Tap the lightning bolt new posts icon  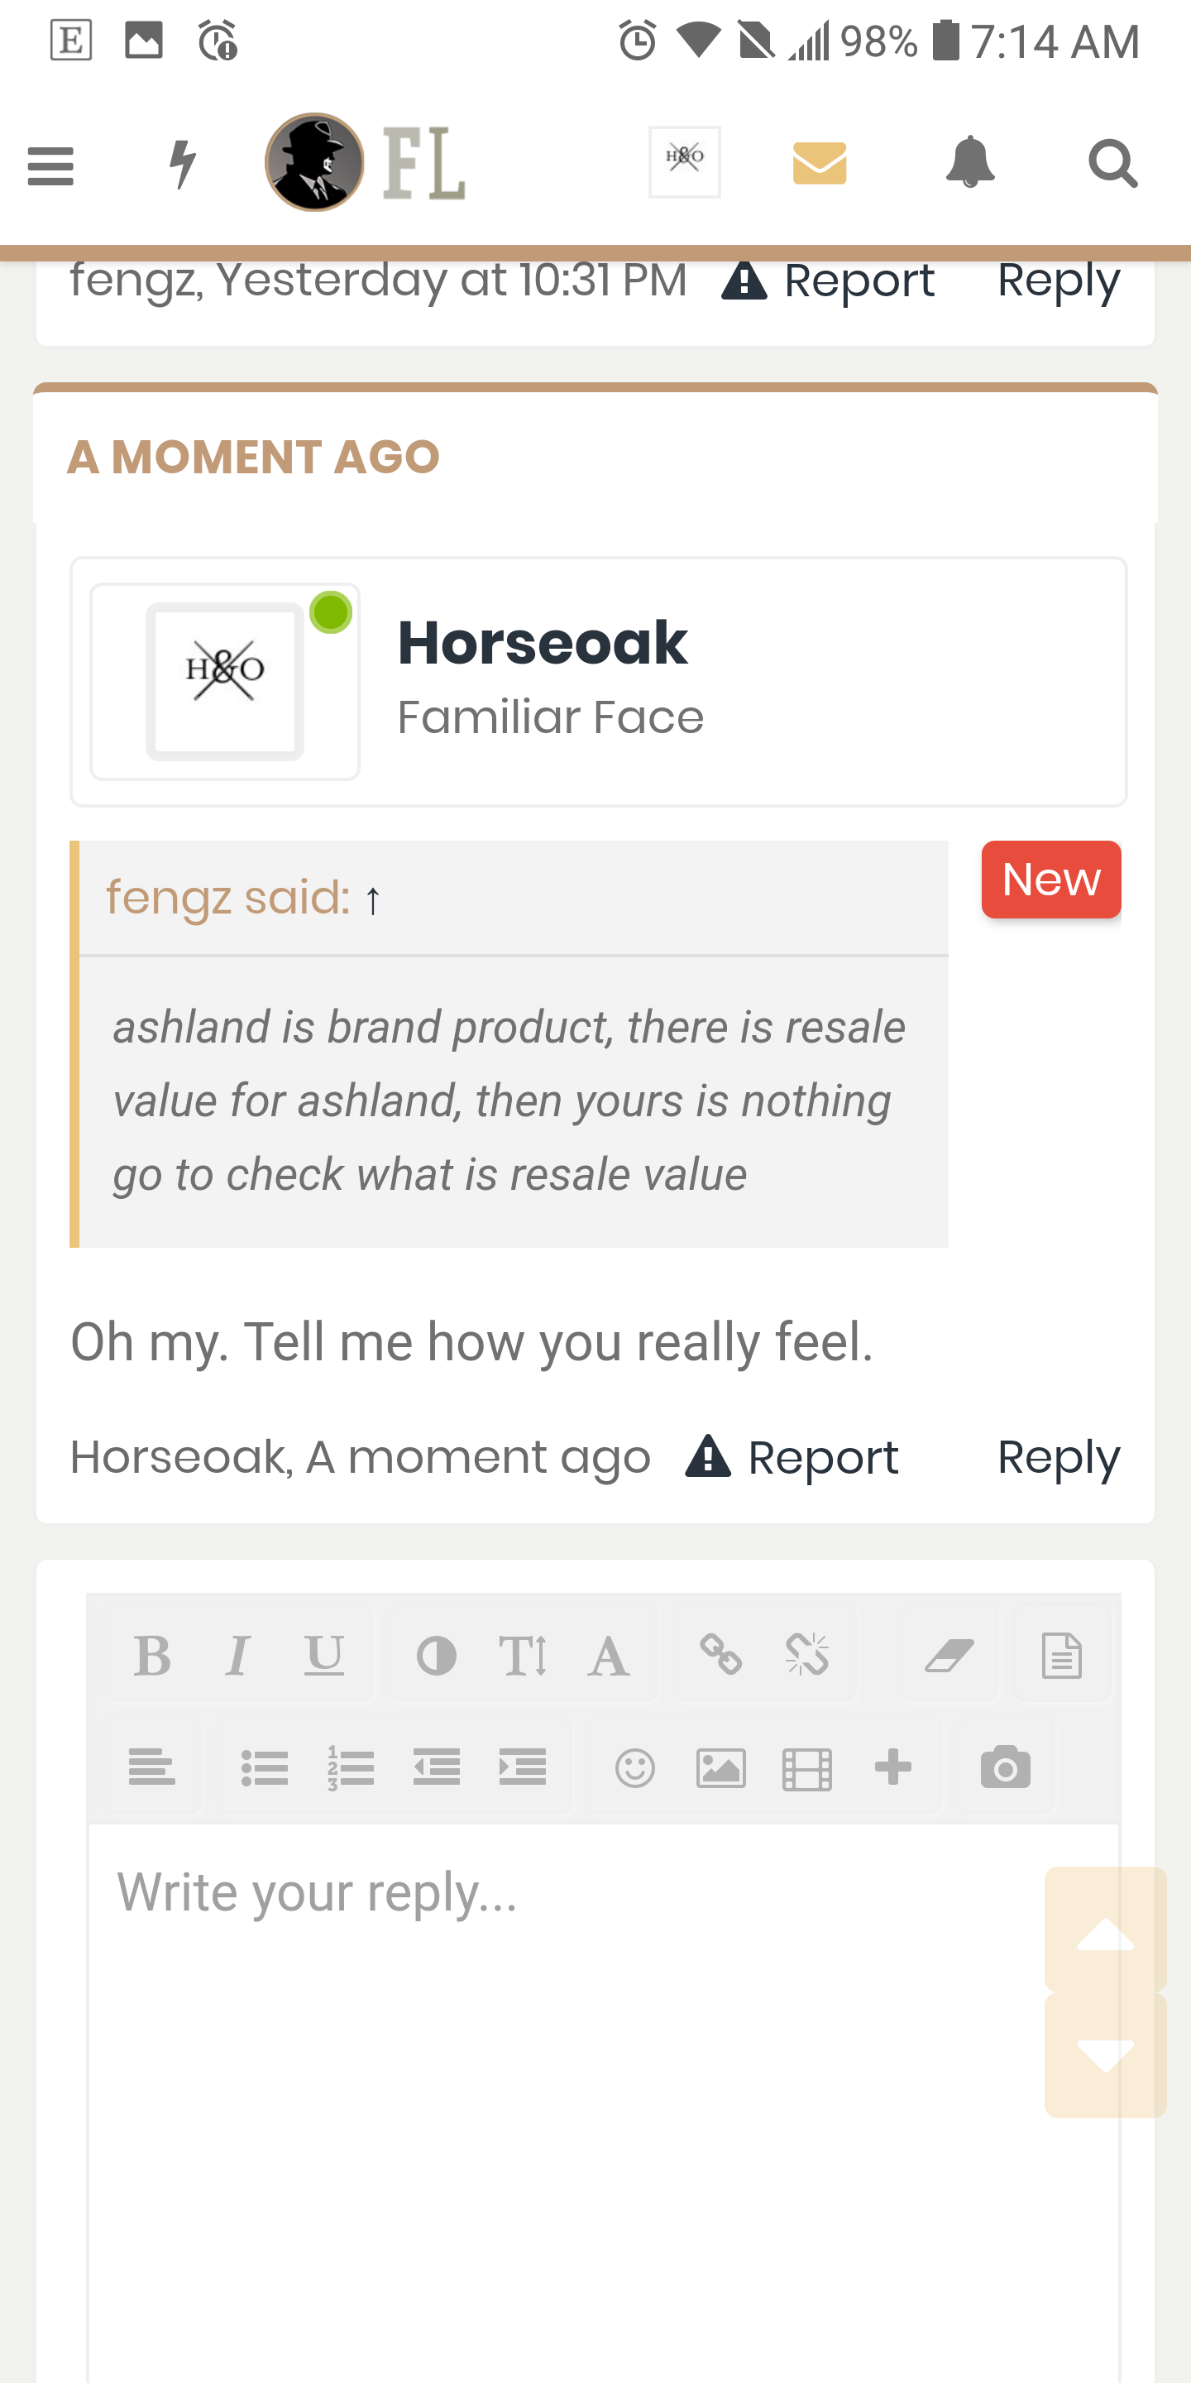183,165
